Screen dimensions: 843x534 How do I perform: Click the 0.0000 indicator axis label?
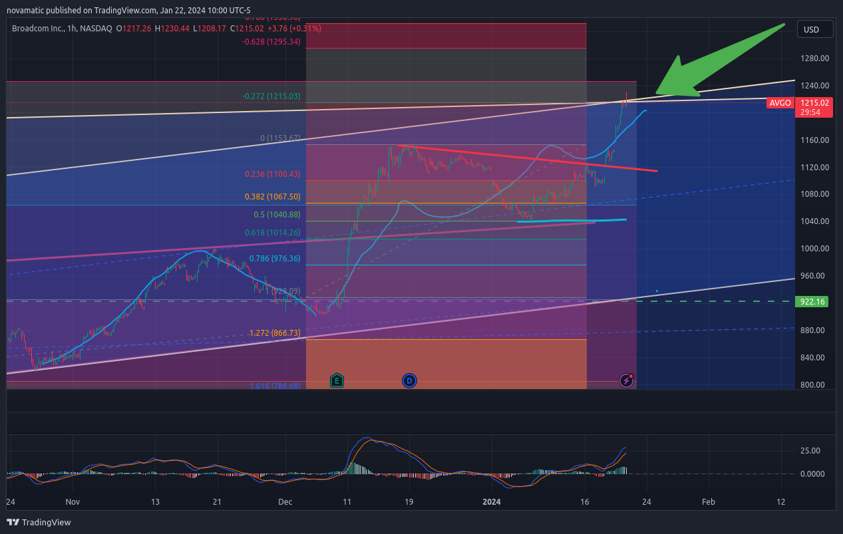click(x=813, y=474)
